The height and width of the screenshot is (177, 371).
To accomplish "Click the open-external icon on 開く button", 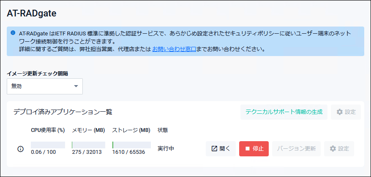I will click(x=214, y=149).
